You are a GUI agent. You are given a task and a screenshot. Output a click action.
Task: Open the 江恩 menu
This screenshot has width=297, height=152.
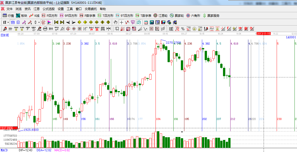tap(37, 9)
